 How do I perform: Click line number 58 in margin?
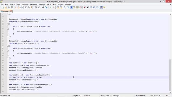pos(3,41)
